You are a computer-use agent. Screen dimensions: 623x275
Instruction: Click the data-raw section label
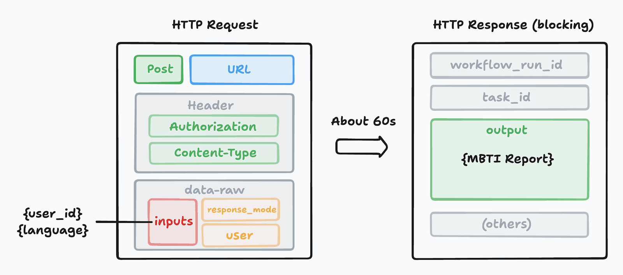215,190
